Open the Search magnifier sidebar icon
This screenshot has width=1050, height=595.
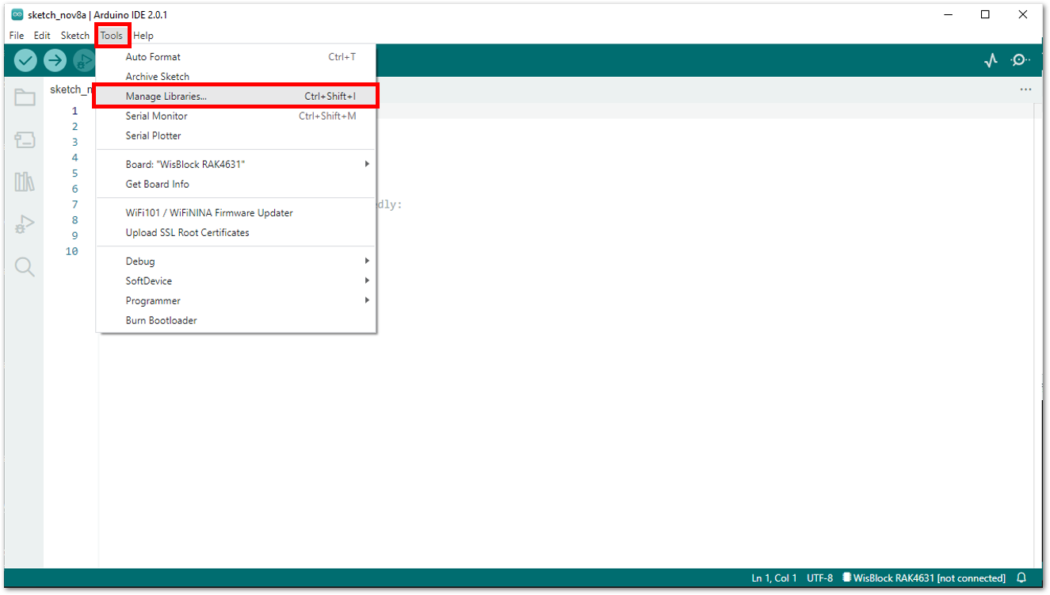click(x=25, y=267)
